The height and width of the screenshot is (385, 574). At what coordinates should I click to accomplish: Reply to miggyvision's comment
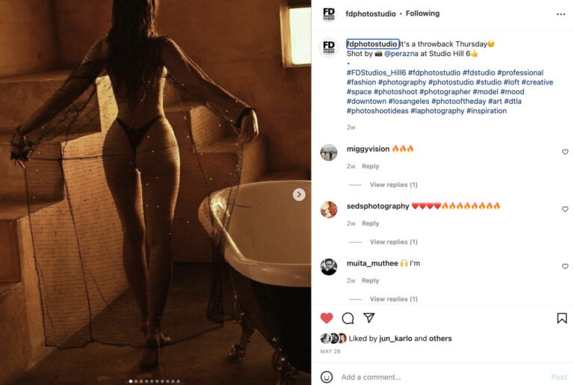(370, 166)
